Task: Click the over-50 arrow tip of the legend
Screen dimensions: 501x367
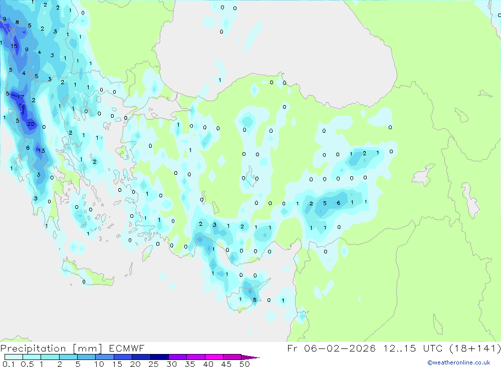Action: 250,357
